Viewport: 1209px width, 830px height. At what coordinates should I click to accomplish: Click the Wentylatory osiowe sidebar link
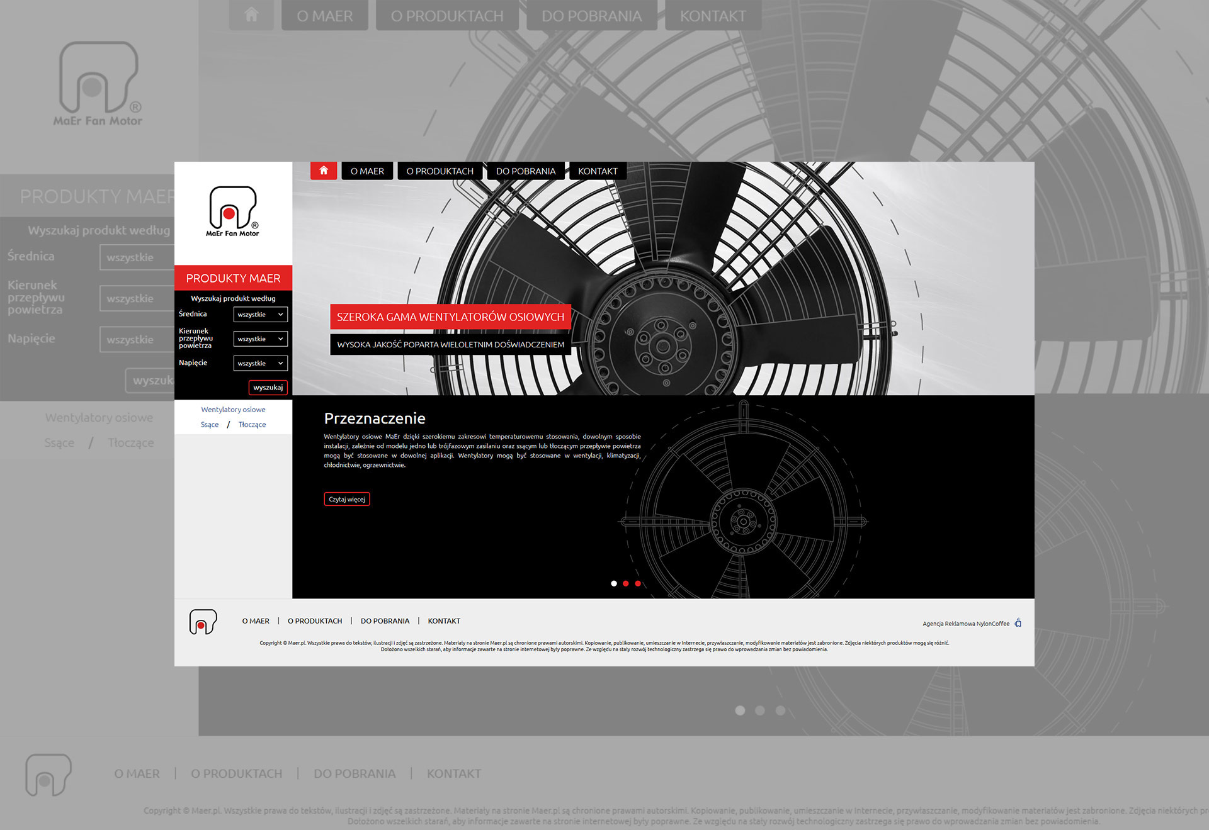233,410
